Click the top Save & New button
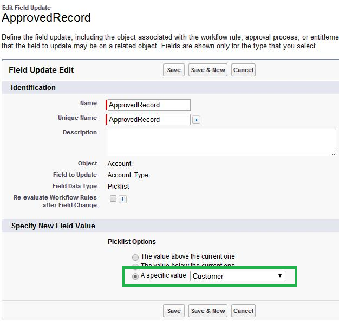The height and width of the screenshot is (321, 339). click(208, 70)
